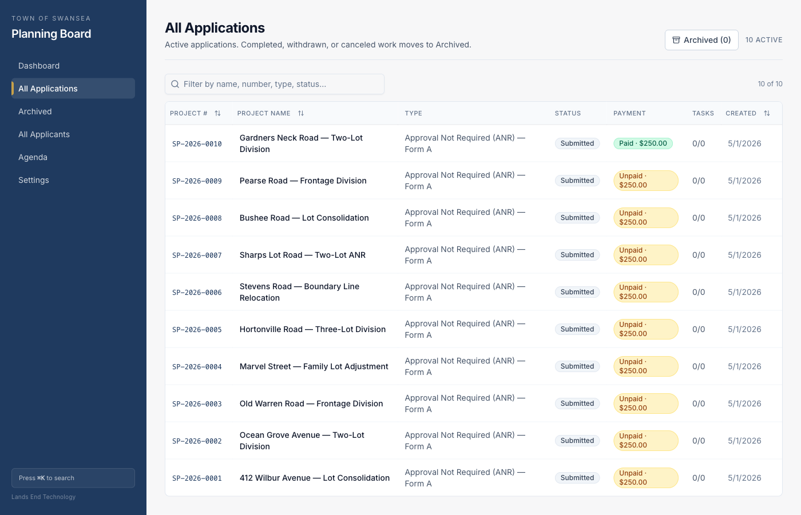Click Unpaid badge for Pearse Road row
The height and width of the screenshot is (515, 801).
click(646, 181)
